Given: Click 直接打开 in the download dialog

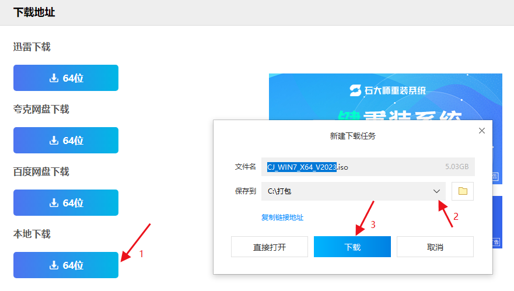Looking at the screenshot, I should point(270,247).
